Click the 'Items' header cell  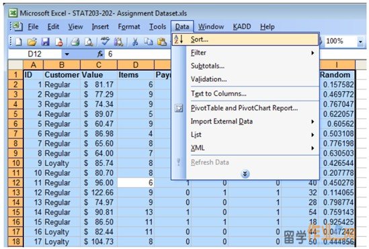(x=136, y=74)
